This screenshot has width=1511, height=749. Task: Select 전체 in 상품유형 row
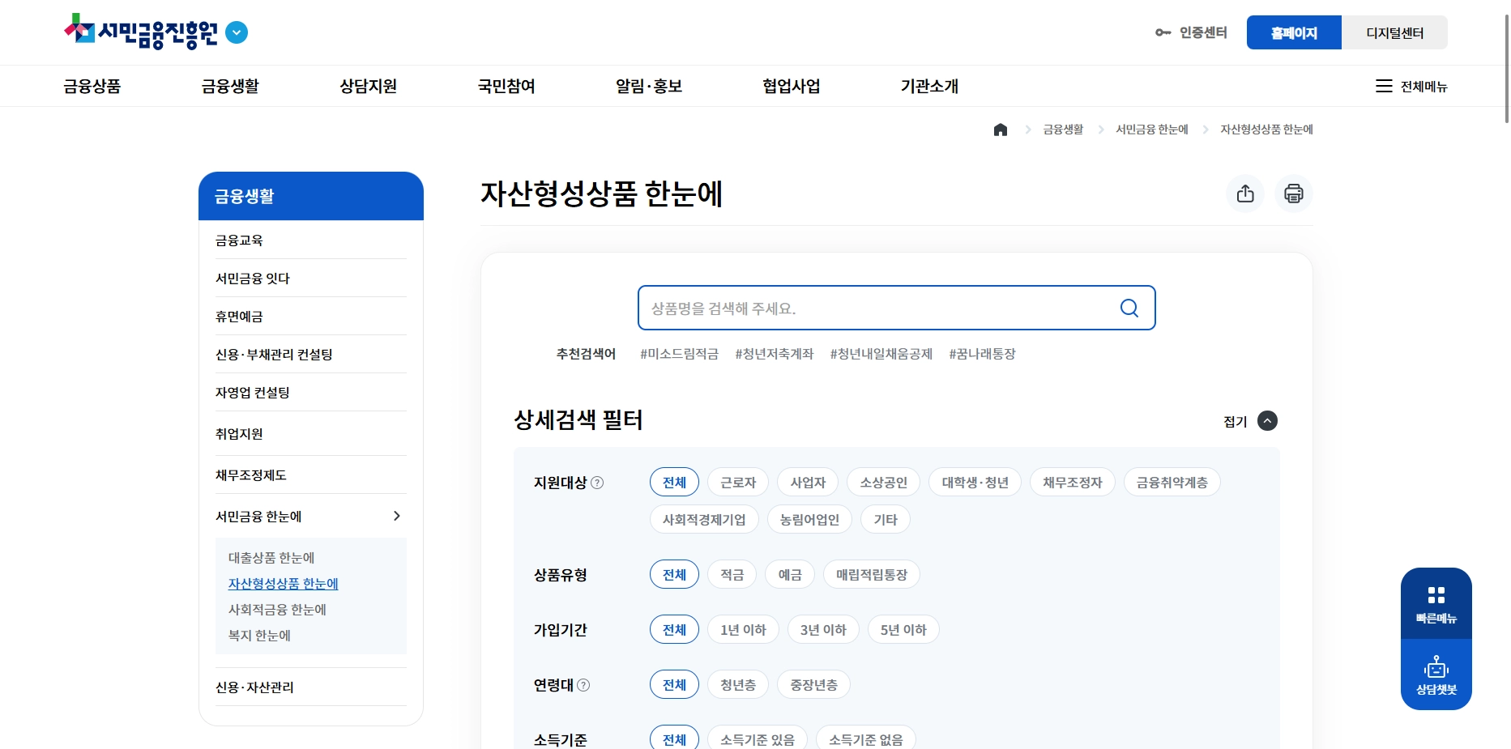[x=674, y=575]
